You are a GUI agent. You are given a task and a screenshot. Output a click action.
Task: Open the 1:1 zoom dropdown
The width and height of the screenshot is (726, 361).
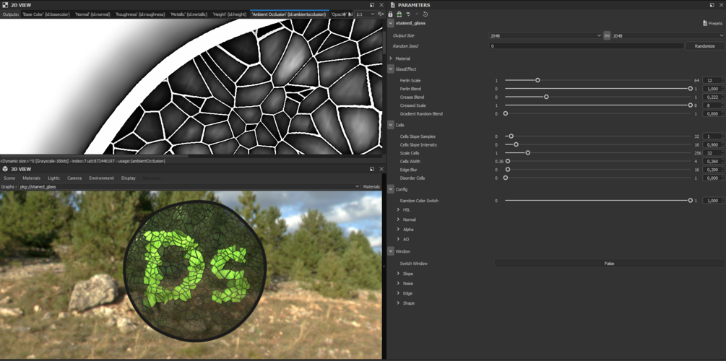(365, 14)
